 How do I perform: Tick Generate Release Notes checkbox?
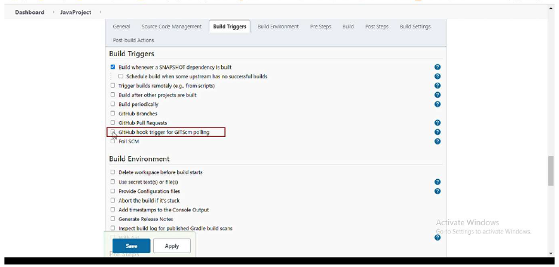113,218
